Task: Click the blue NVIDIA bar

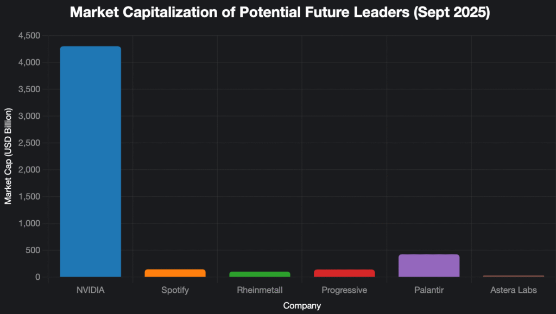Action: (x=90, y=162)
